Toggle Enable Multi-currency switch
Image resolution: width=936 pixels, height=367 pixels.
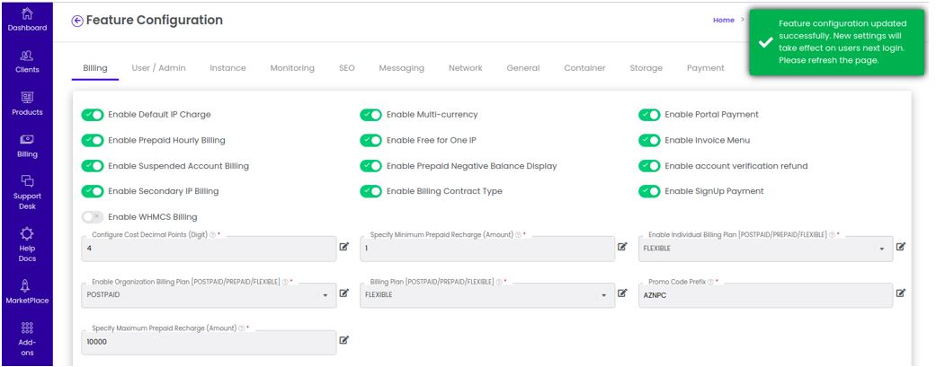(370, 114)
